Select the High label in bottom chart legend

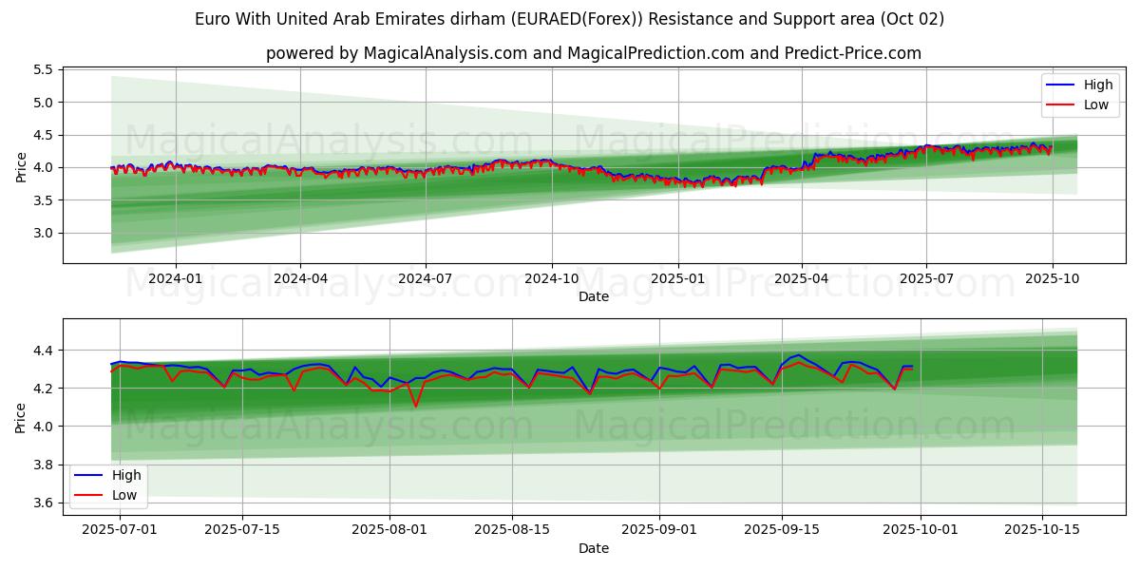125,475
